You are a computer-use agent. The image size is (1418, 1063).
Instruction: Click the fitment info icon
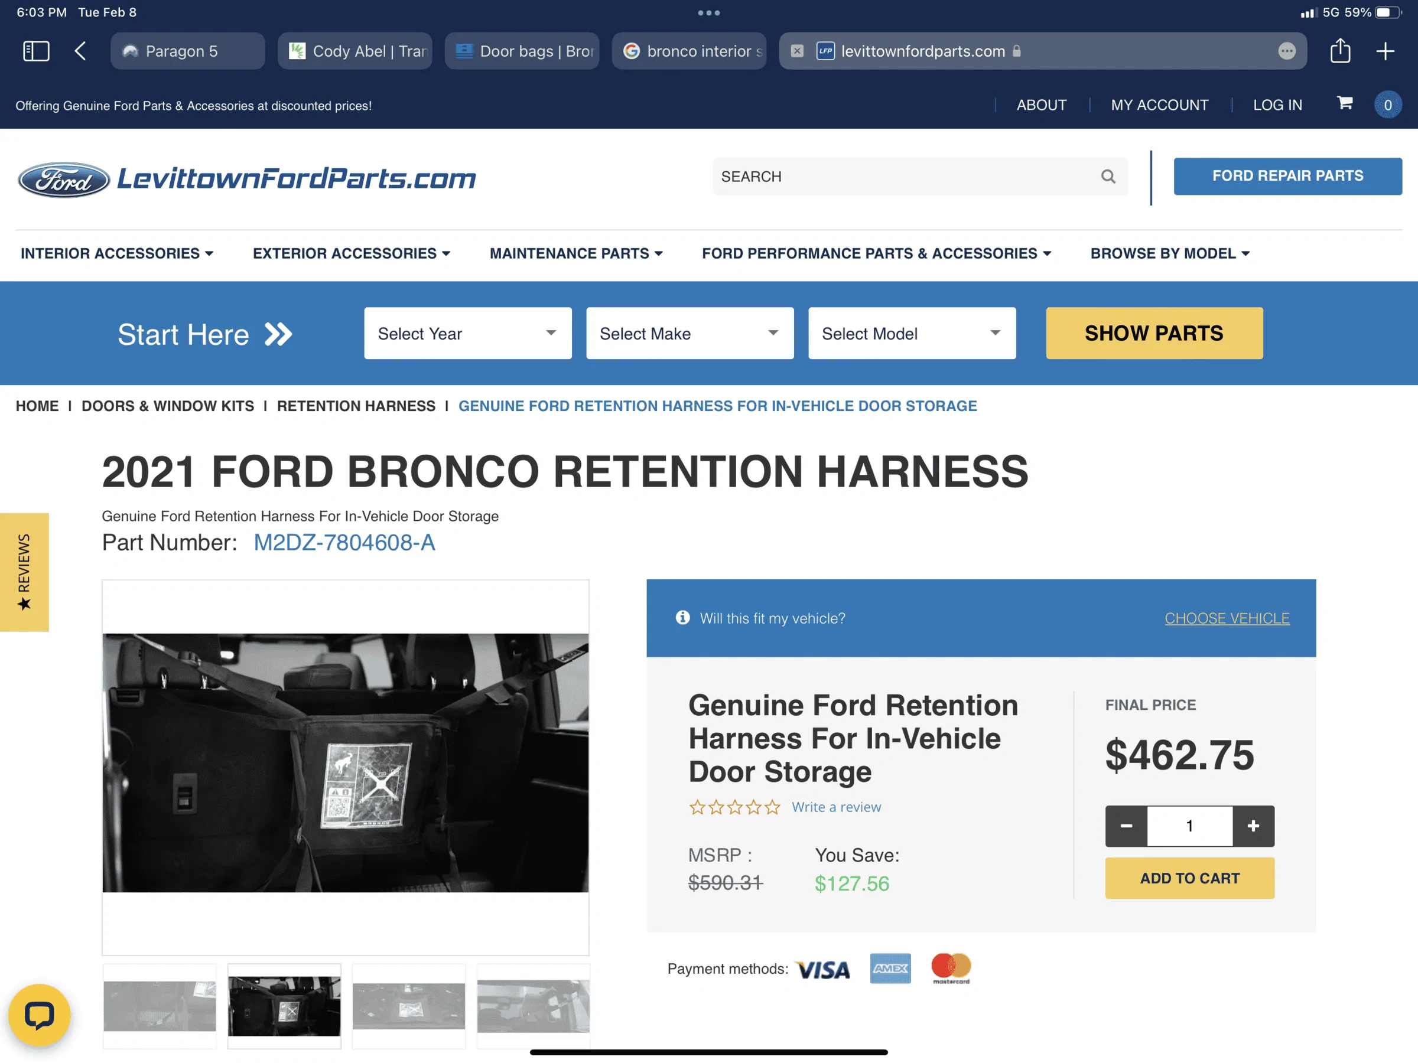point(683,618)
